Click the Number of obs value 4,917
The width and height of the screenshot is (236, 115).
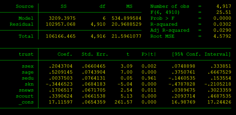[x=224, y=6]
